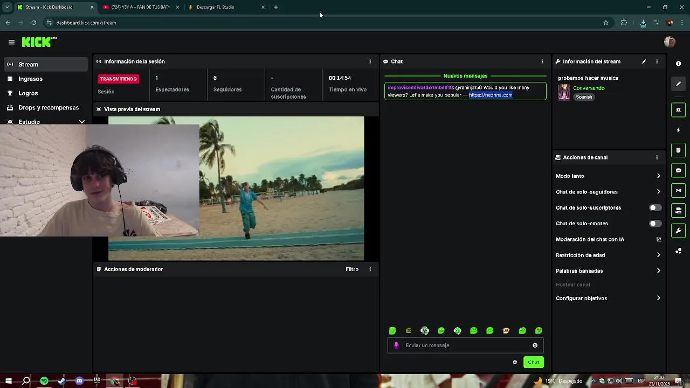Viewport: 690px width, 388px height.
Task: Send message with the green Chat button
Action: pyautogui.click(x=533, y=362)
